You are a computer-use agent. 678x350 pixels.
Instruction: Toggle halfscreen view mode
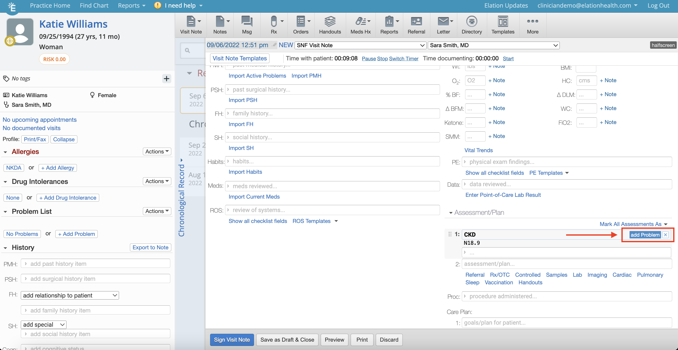(x=663, y=45)
